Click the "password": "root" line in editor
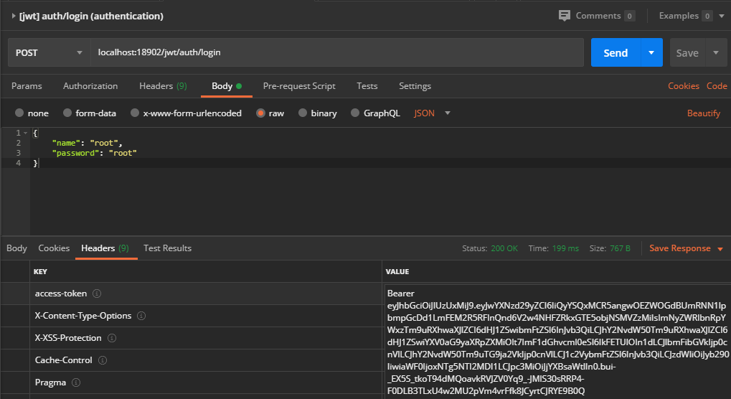The height and width of the screenshot is (399, 731). pyautogui.click(x=94, y=153)
